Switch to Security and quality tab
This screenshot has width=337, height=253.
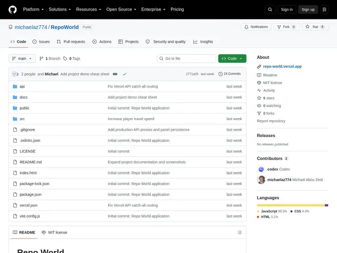pyautogui.click(x=166, y=42)
